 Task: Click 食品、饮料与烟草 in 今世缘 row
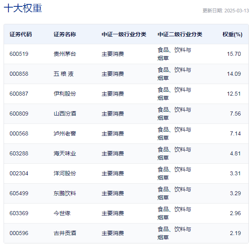tap(174, 213)
